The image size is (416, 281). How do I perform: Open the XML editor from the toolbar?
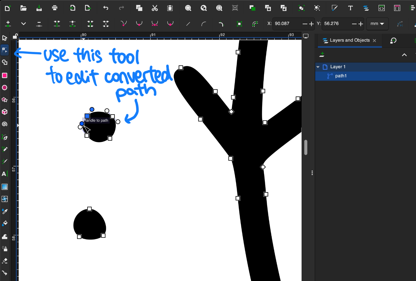click(x=381, y=8)
